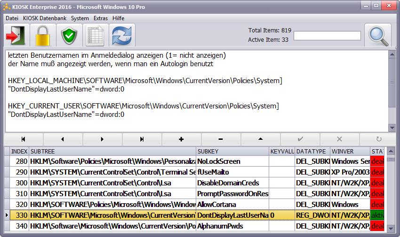
Task: Click the magnifying glass search icon
Action: [x=378, y=36]
